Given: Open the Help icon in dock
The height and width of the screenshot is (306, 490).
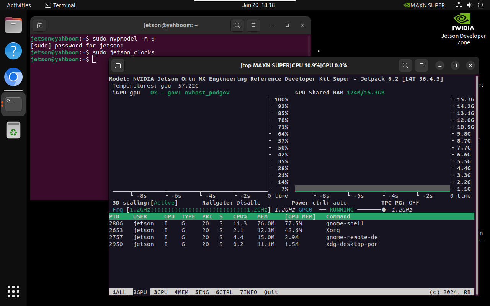Looking at the screenshot, I should pyautogui.click(x=13, y=51).
